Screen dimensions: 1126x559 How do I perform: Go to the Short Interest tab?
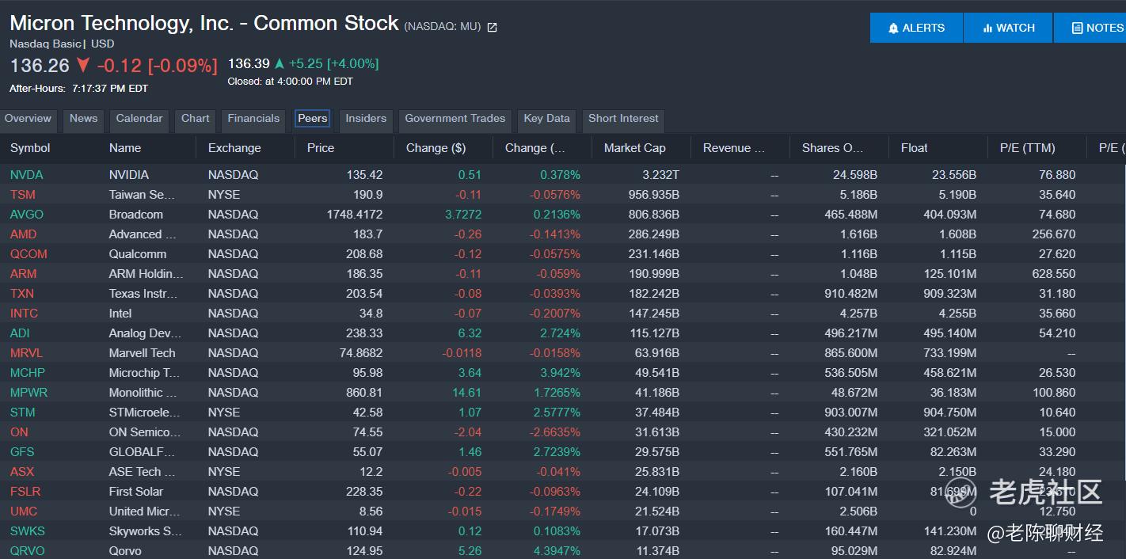pyautogui.click(x=623, y=119)
